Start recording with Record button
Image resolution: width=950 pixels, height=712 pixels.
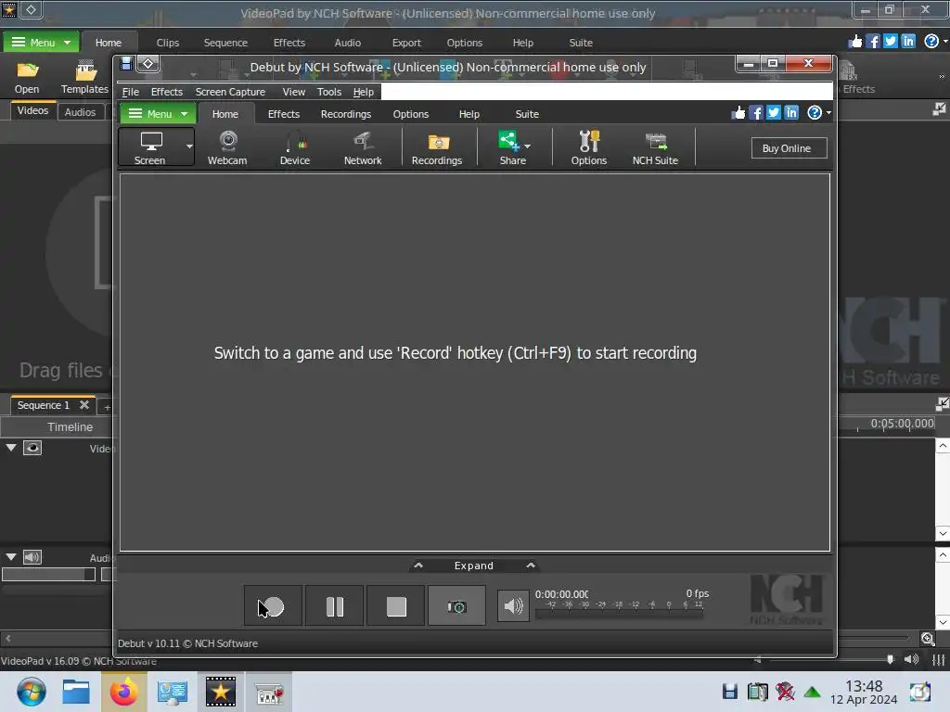[273, 605]
